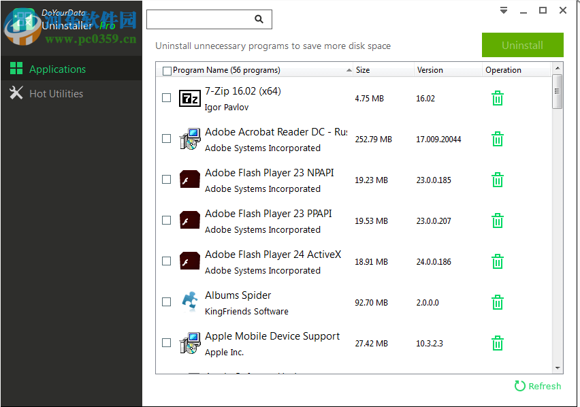Open the dropdown arrow in the title bar
580x407 pixels.
pyautogui.click(x=503, y=11)
